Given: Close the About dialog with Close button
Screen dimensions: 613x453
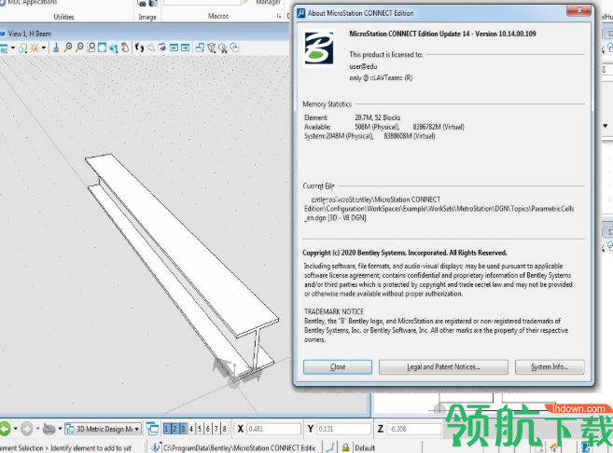Looking at the screenshot, I should [x=338, y=366].
